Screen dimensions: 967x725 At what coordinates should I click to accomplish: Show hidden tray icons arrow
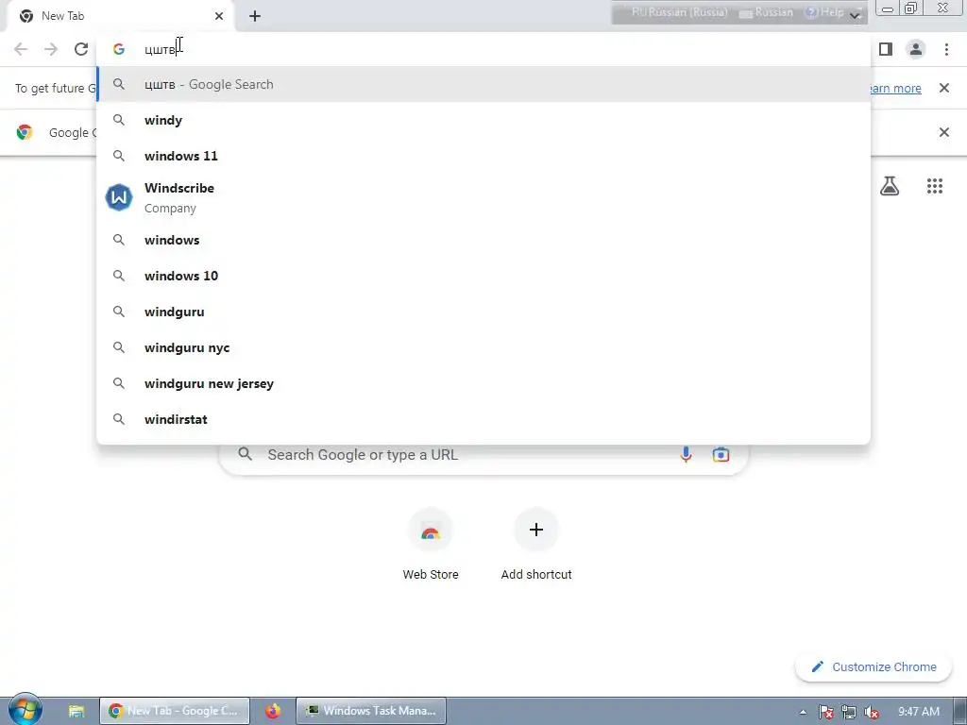pos(803,712)
